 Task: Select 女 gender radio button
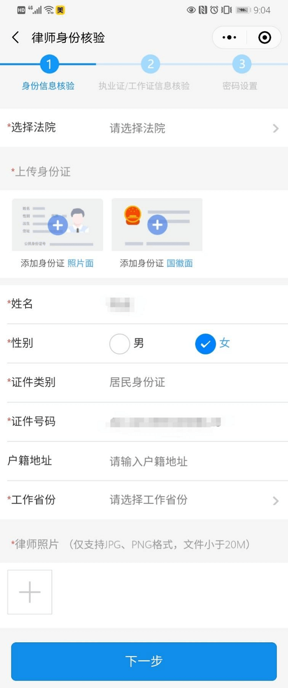point(205,344)
